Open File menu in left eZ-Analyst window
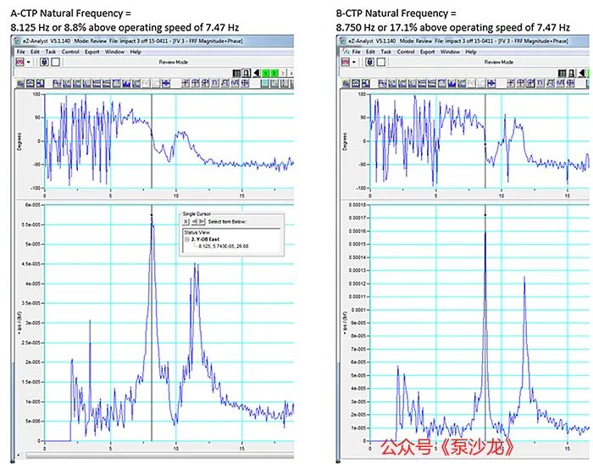The width and height of the screenshot is (593, 464). click(x=21, y=52)
